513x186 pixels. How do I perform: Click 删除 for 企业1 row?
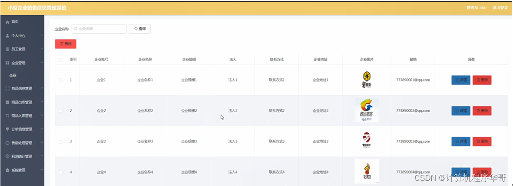pyautogui.click(x=482, y=80)
